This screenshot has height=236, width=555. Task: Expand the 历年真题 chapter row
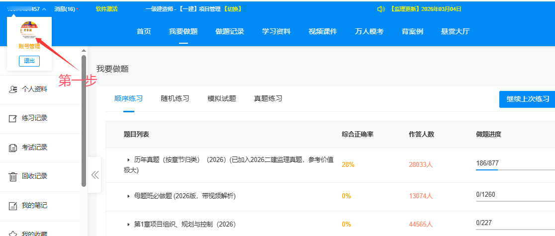128,160
